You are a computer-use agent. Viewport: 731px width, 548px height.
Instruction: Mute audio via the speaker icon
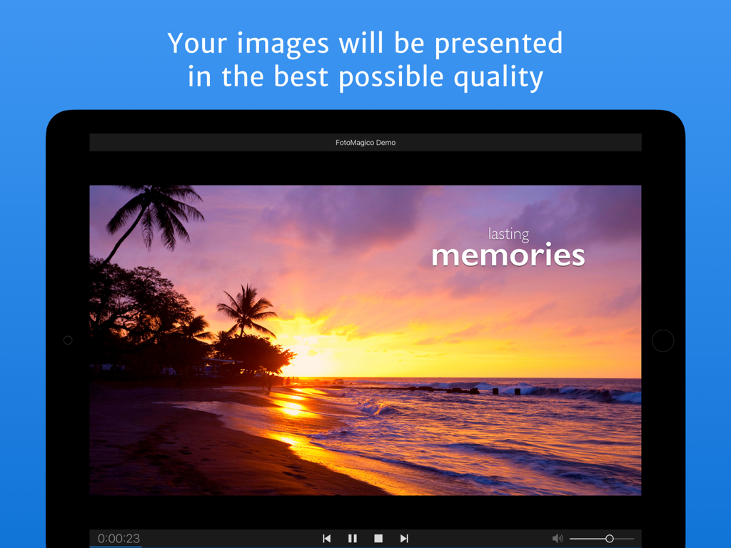pos(558,539)
